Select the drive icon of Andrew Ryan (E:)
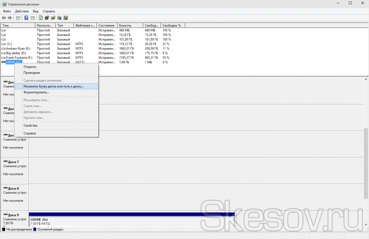Image resolution: width=369 pixels, height=239 pixels. [x=4, y=48]
